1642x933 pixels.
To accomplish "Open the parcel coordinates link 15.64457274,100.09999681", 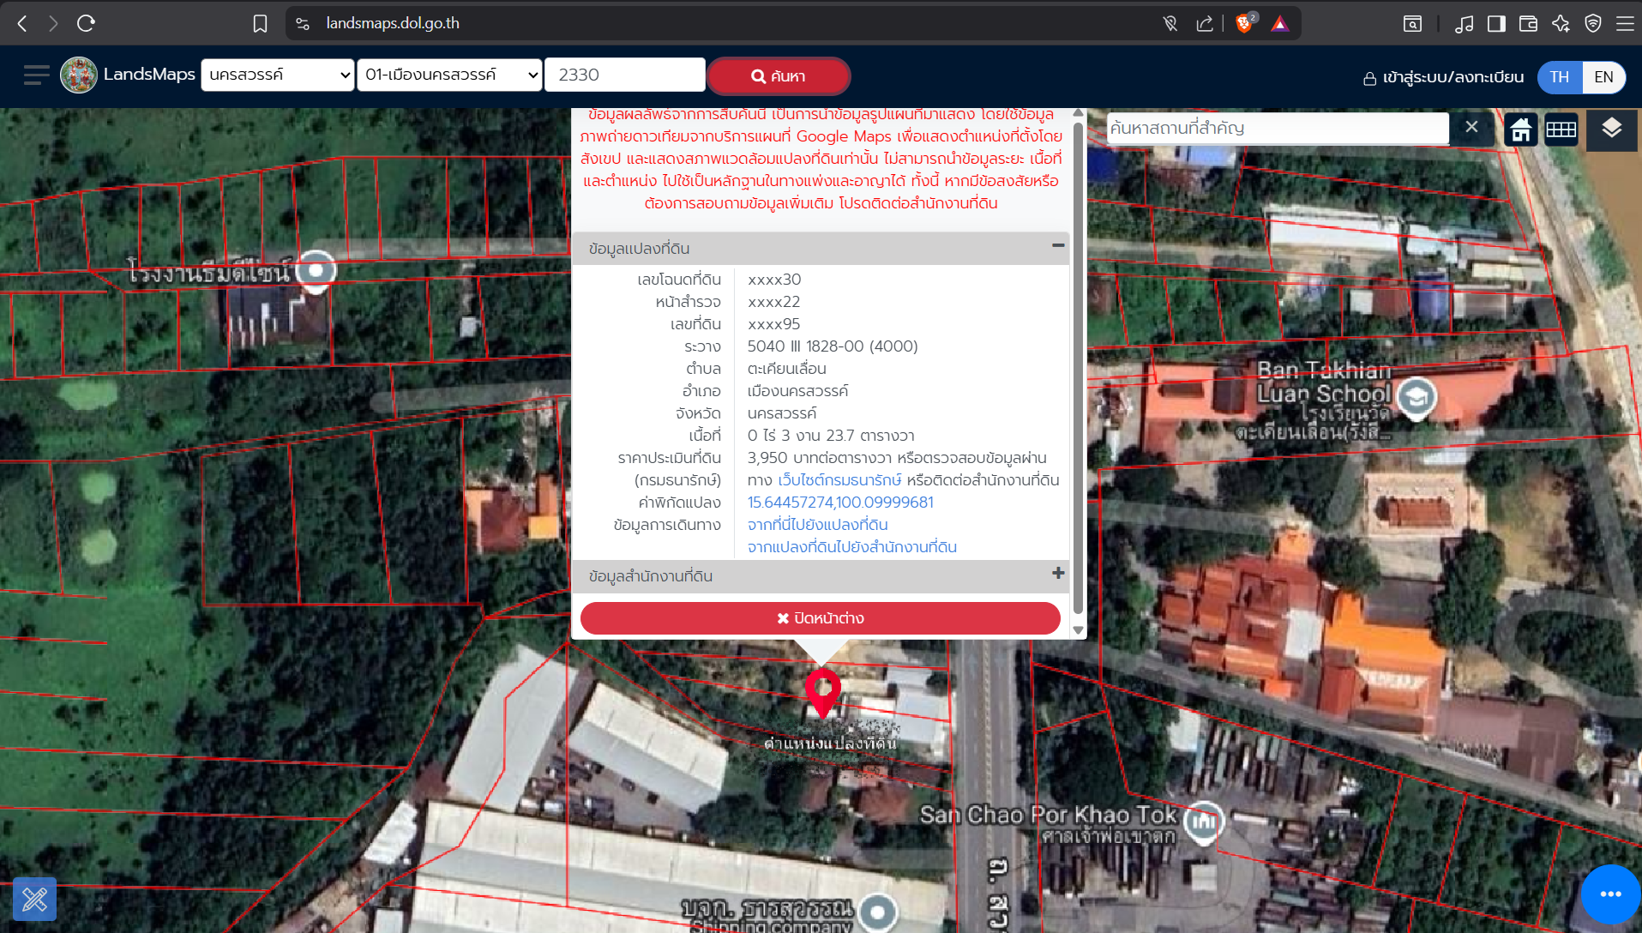I will point(840,503).
